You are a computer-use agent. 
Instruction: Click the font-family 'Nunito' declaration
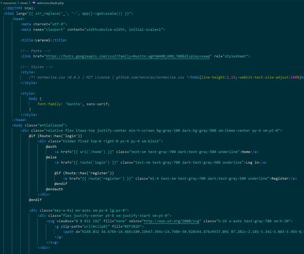pos(73,104)
